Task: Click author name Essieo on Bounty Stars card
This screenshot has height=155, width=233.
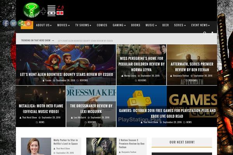Action: click(48, 81)
